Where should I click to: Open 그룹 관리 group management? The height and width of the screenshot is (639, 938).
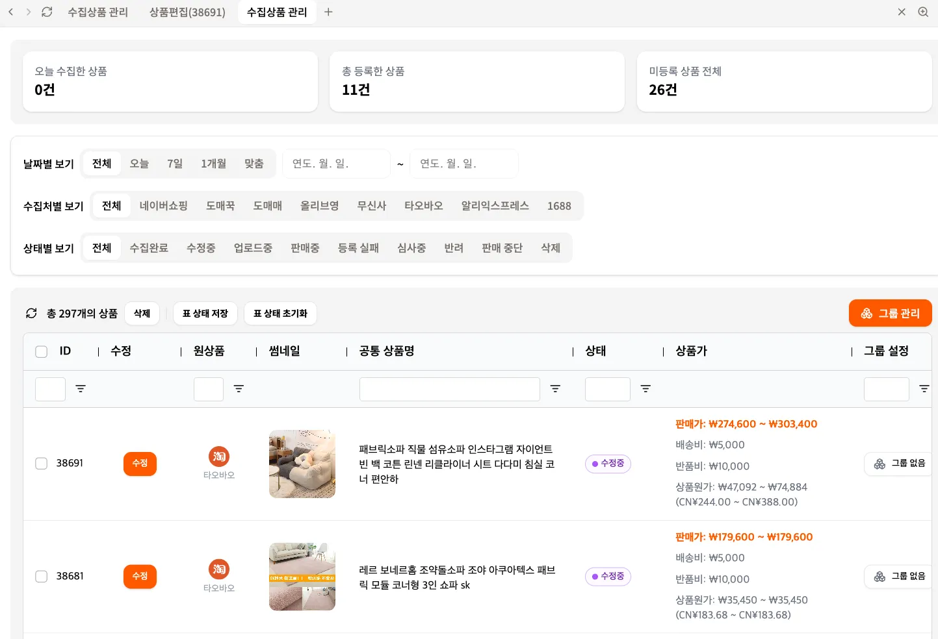point(890,314)
